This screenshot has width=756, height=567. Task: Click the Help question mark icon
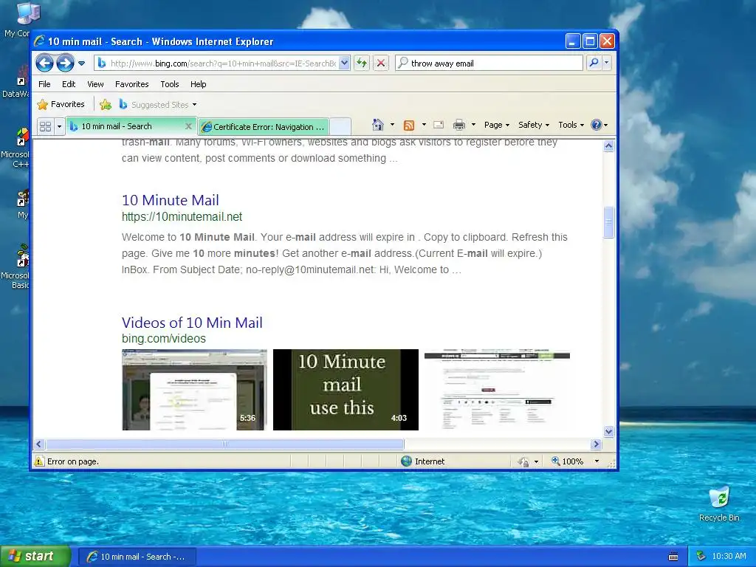tap(597, 125)
